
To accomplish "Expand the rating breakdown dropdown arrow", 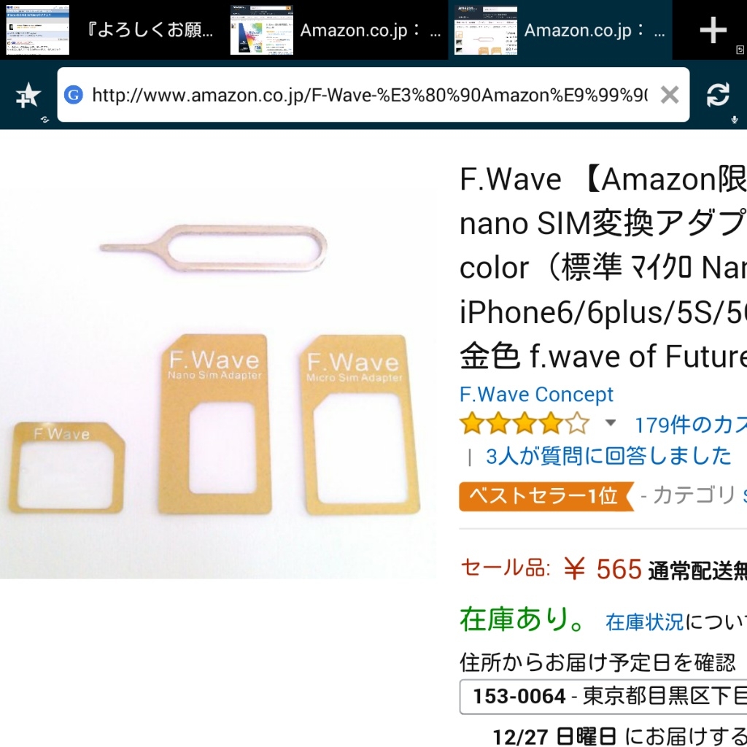I will [x=611, y=422].
